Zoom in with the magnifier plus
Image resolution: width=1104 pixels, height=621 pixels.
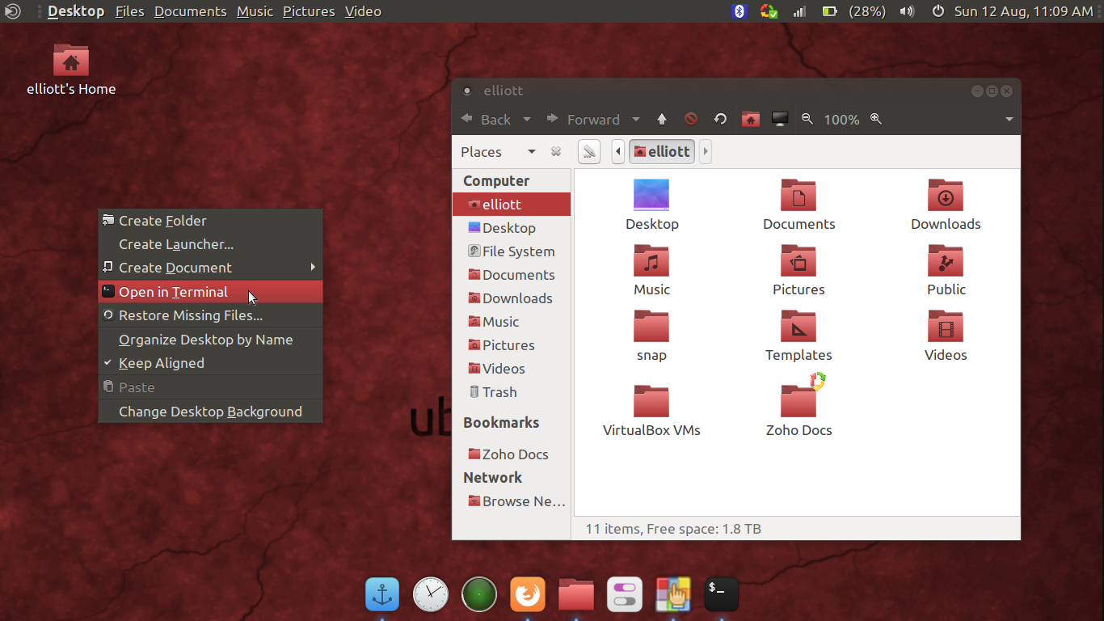click(875, 119)
